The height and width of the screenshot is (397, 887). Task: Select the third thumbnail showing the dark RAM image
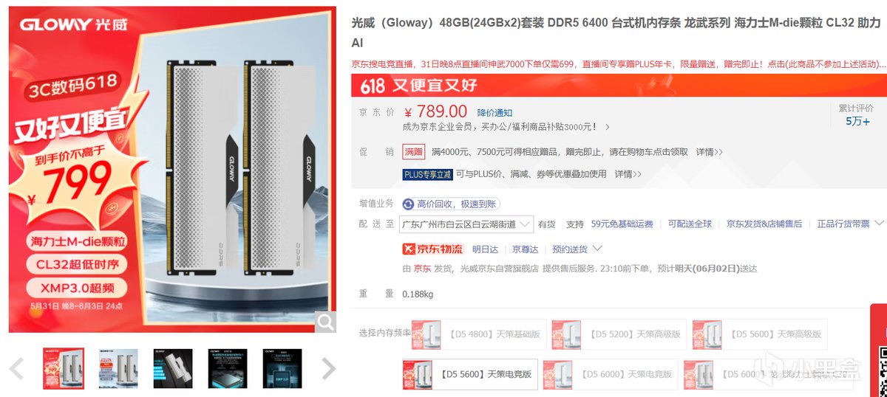[173, 368]
